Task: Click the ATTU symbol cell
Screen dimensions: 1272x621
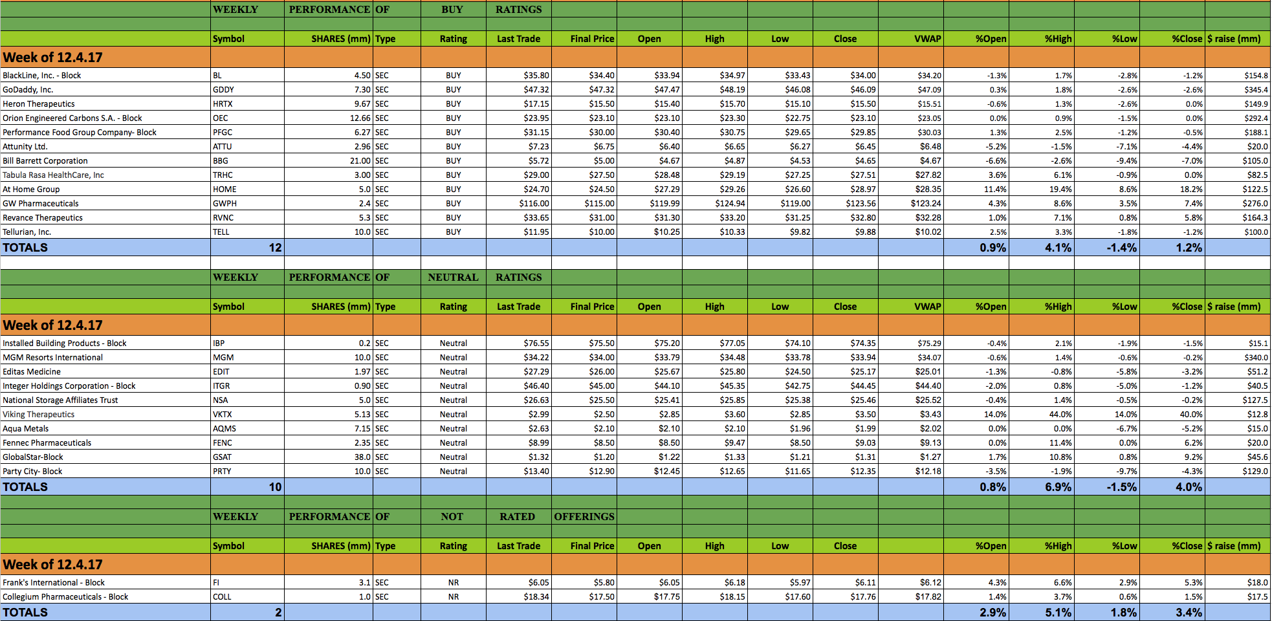Action: (x=247, y=146)
